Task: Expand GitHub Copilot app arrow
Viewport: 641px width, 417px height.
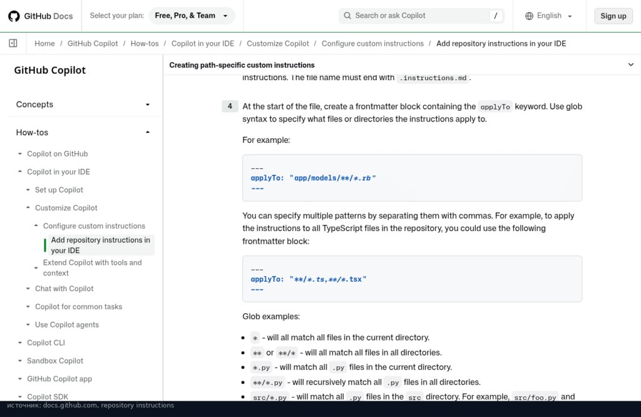Action: 20,379
